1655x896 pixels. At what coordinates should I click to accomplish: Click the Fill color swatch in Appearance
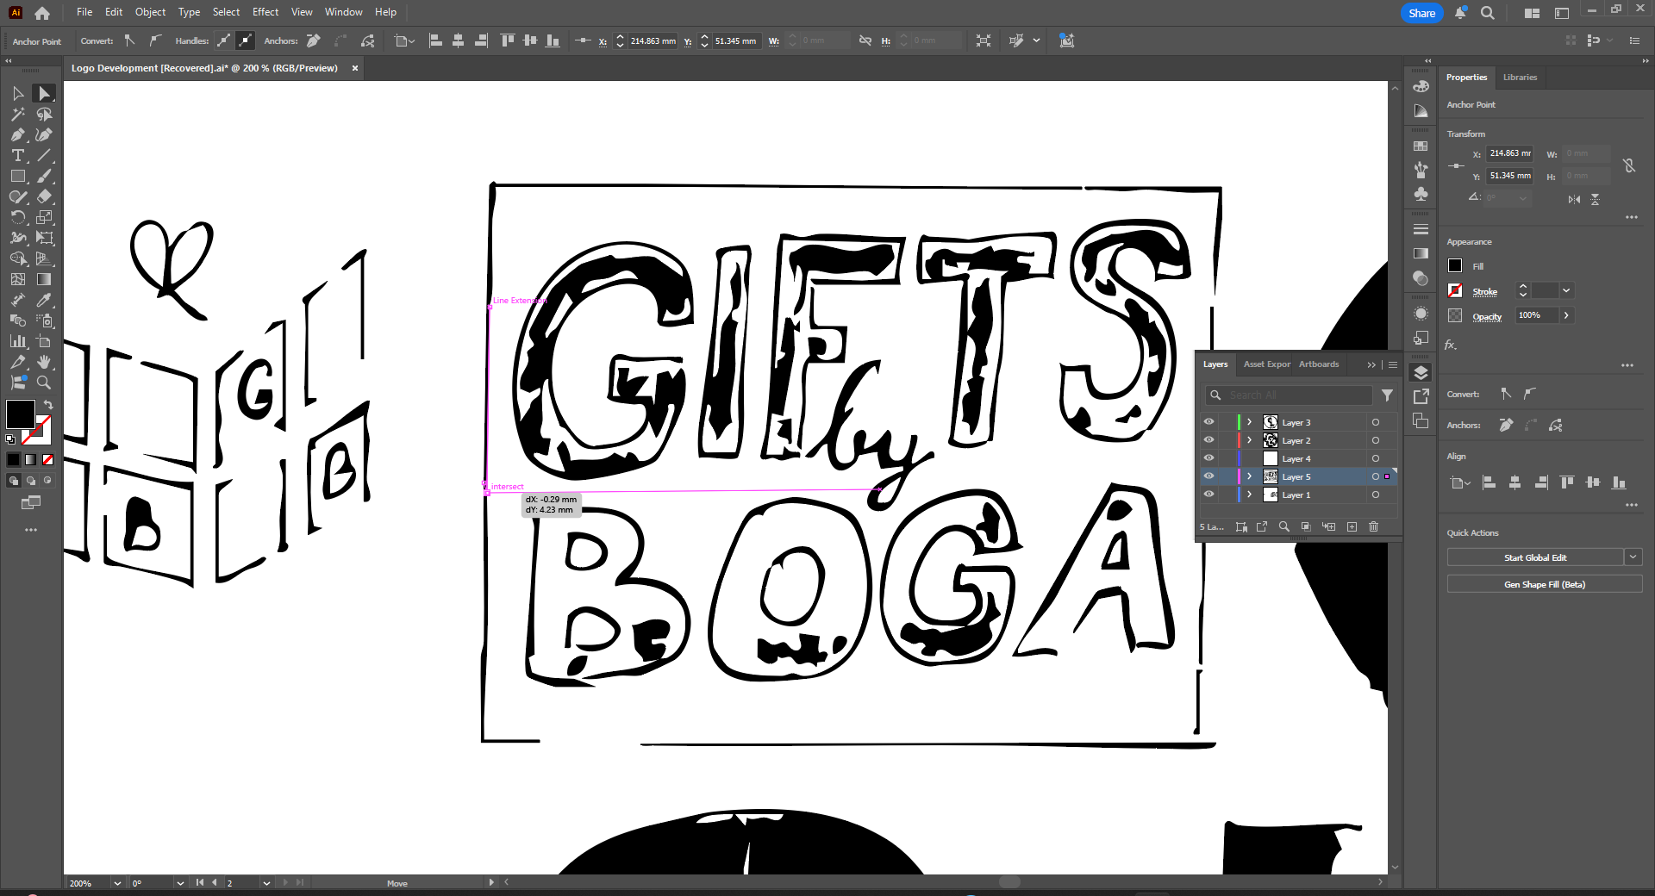pos(1455,266)
